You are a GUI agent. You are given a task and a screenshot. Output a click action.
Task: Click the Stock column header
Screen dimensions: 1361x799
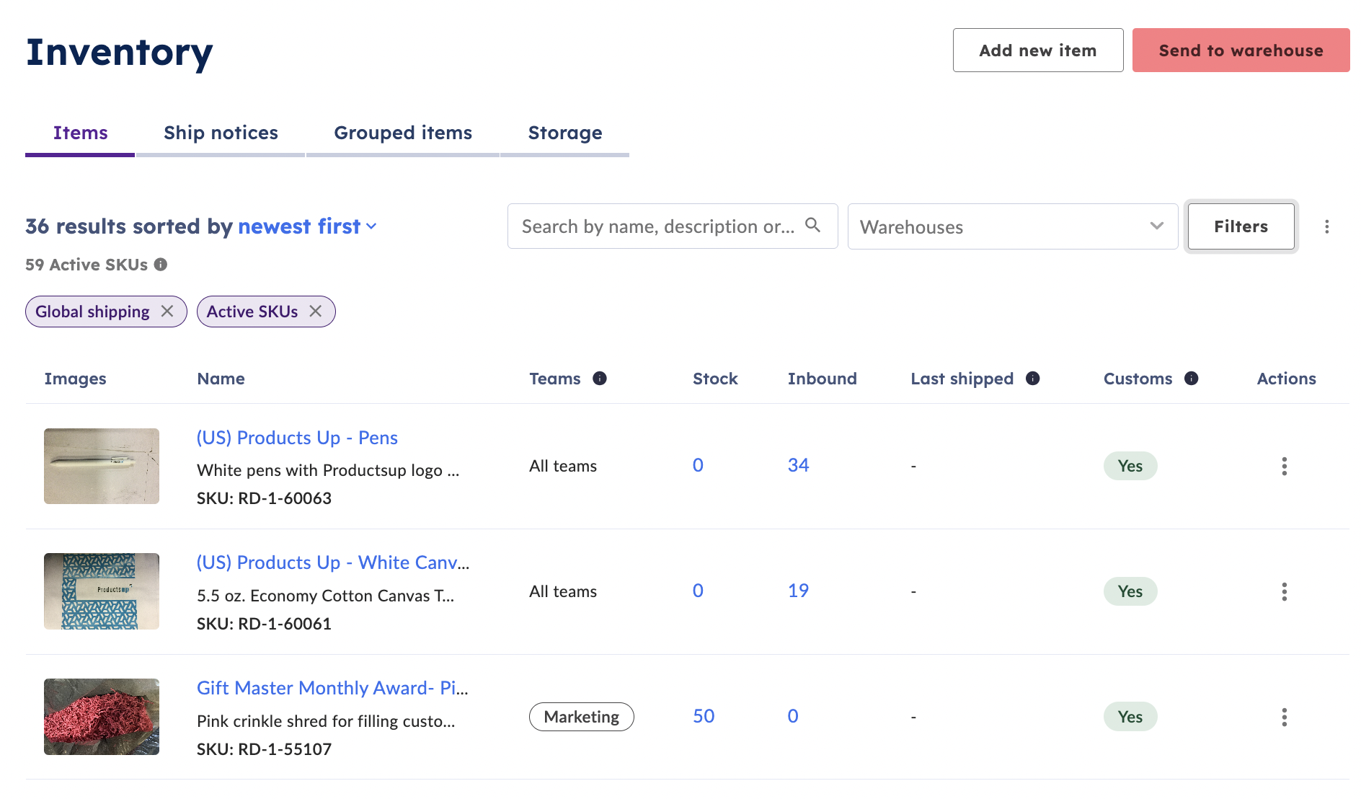(715, 379)
